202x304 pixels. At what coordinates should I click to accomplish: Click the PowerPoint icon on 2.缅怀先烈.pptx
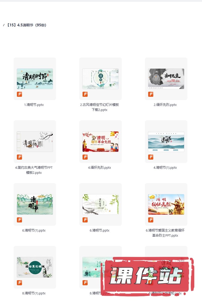click(151, 94)
